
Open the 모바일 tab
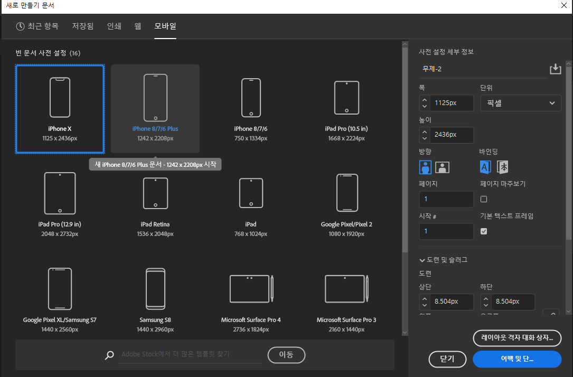click(x=165, y=26)
